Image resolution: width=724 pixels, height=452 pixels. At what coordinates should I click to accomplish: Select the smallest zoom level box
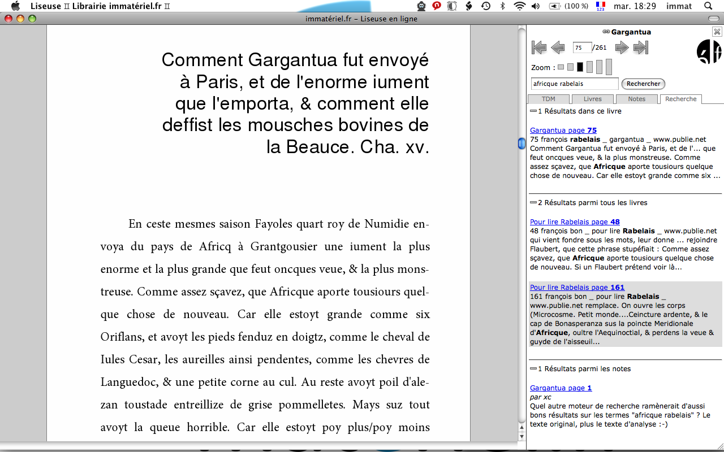point(561,67)
